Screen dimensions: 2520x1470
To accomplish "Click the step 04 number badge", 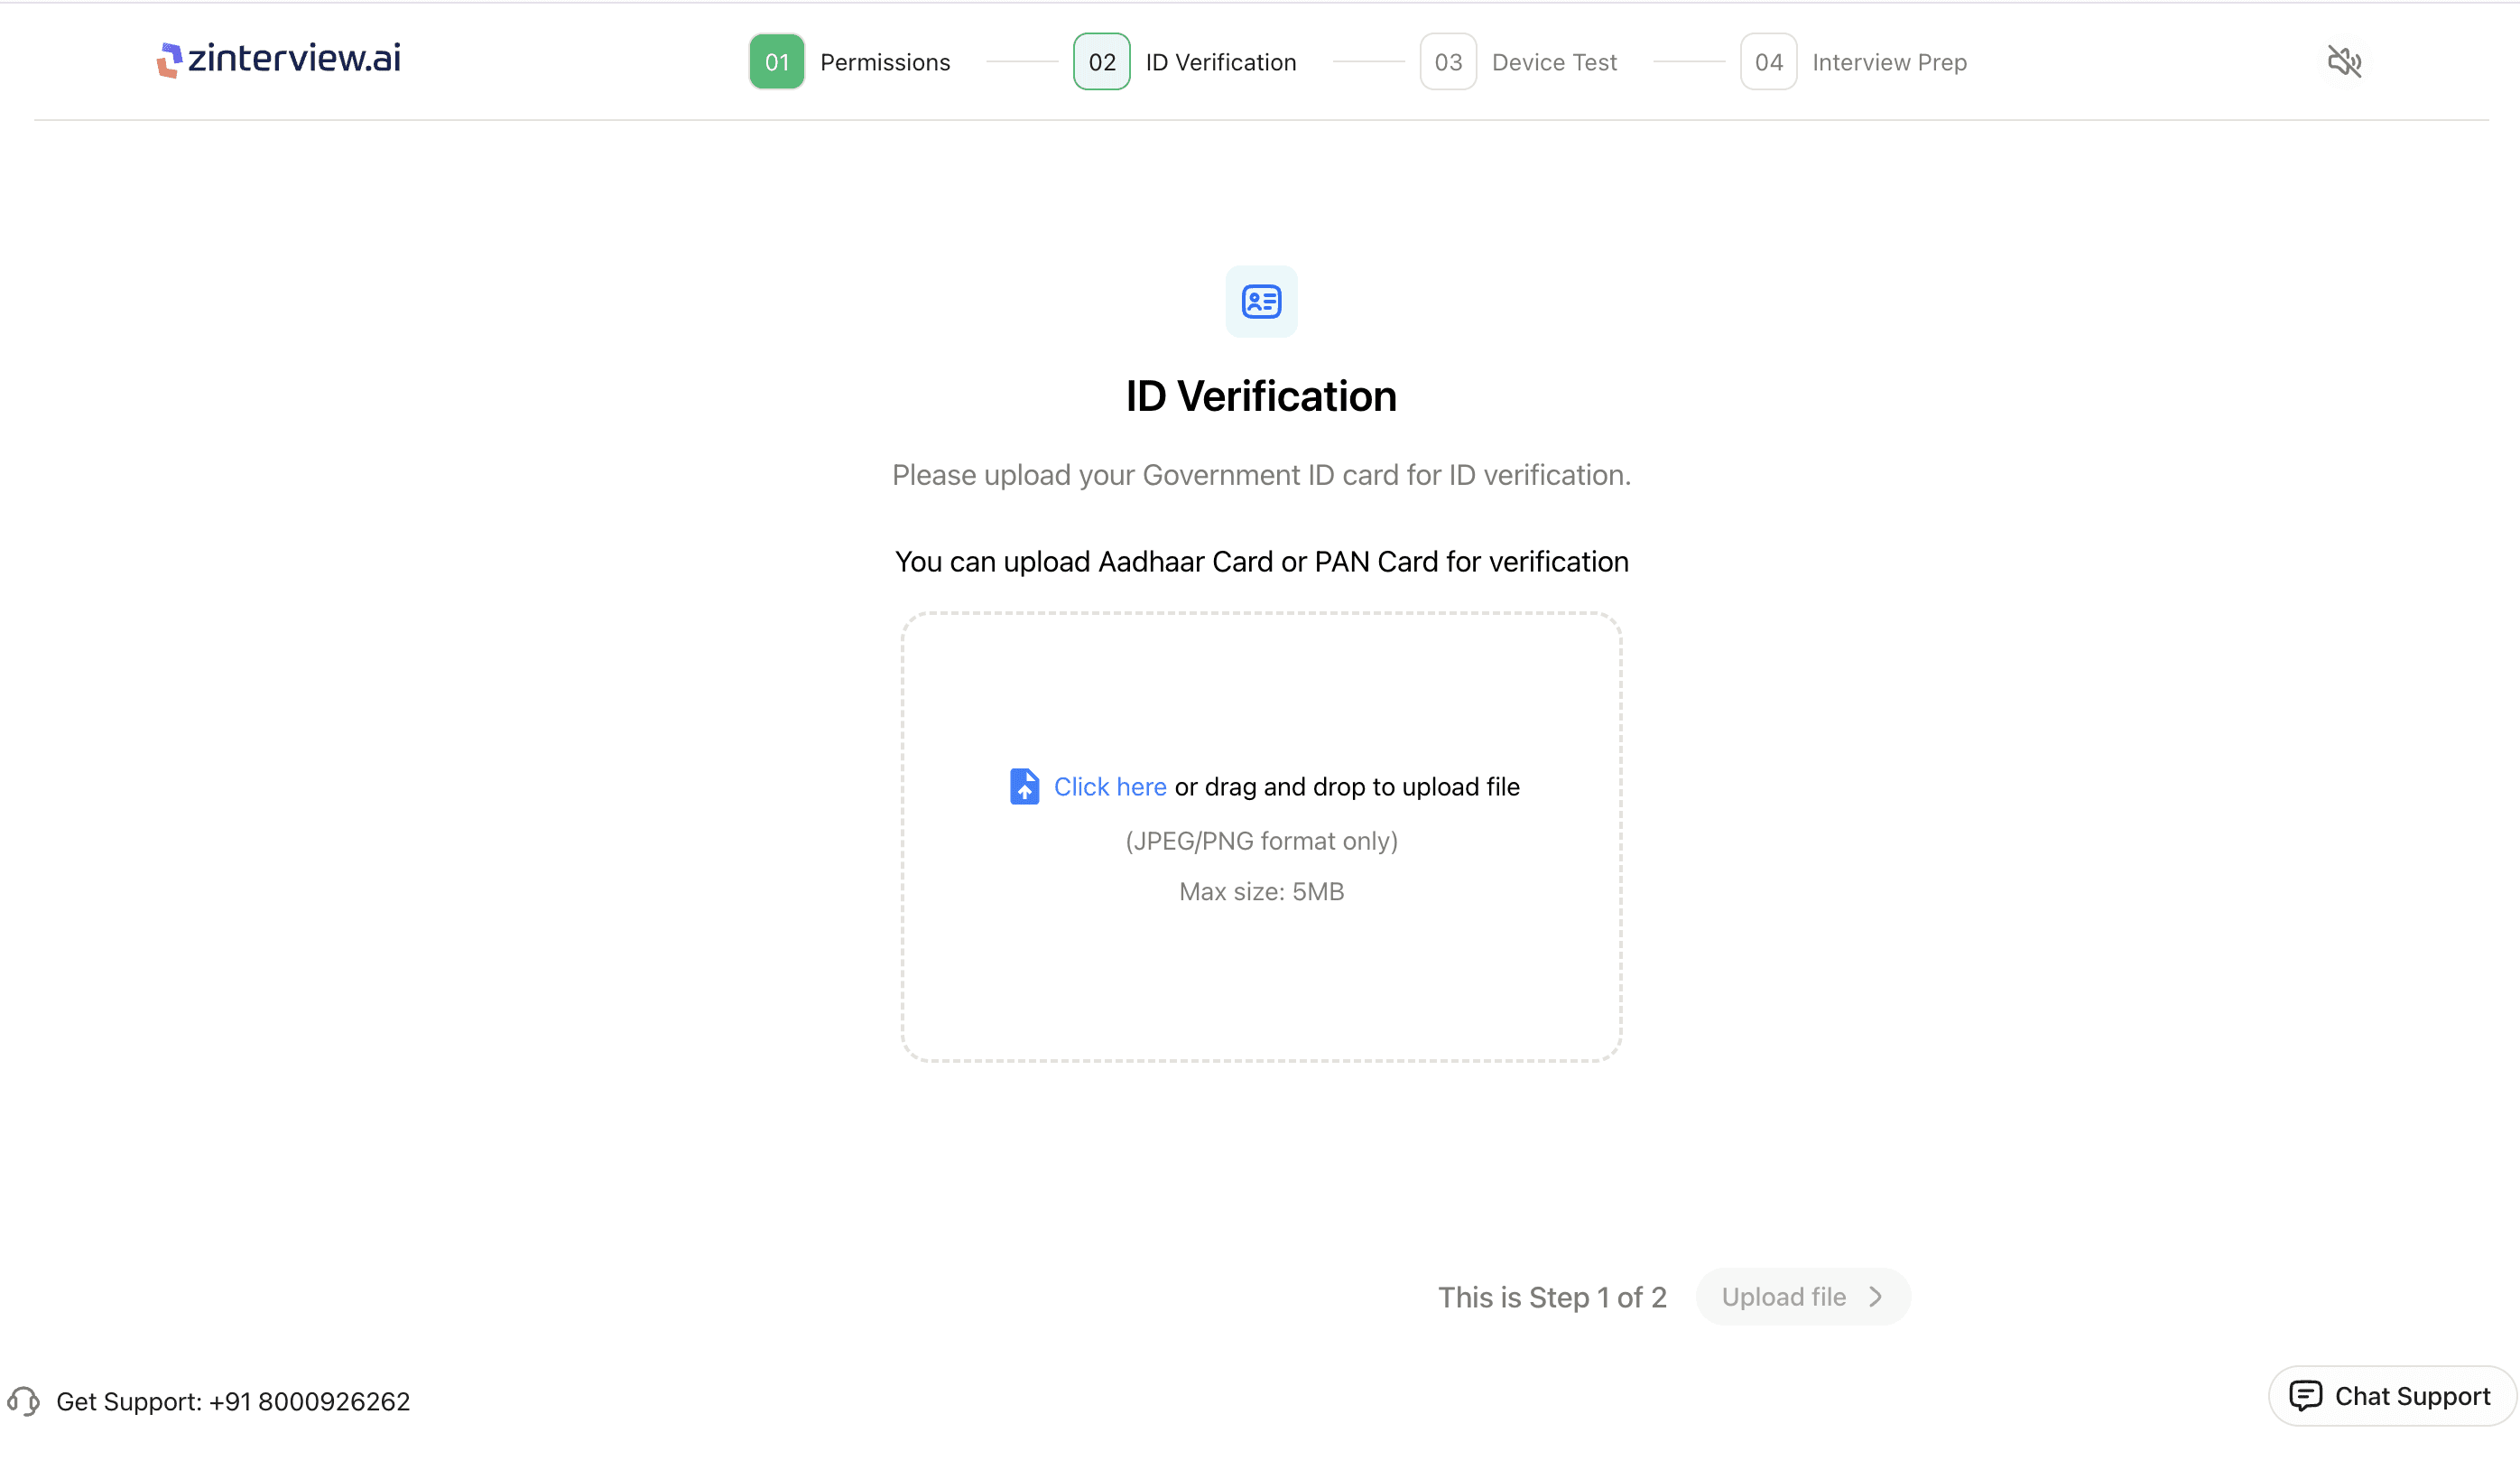I will 1768,62.
